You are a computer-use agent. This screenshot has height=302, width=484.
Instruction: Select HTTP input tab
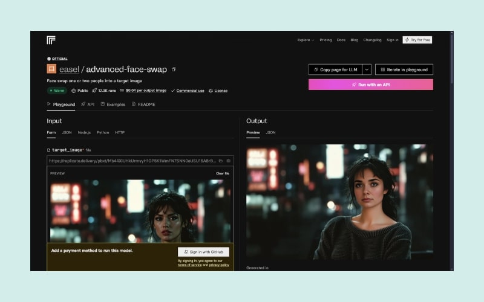point(120,132)
